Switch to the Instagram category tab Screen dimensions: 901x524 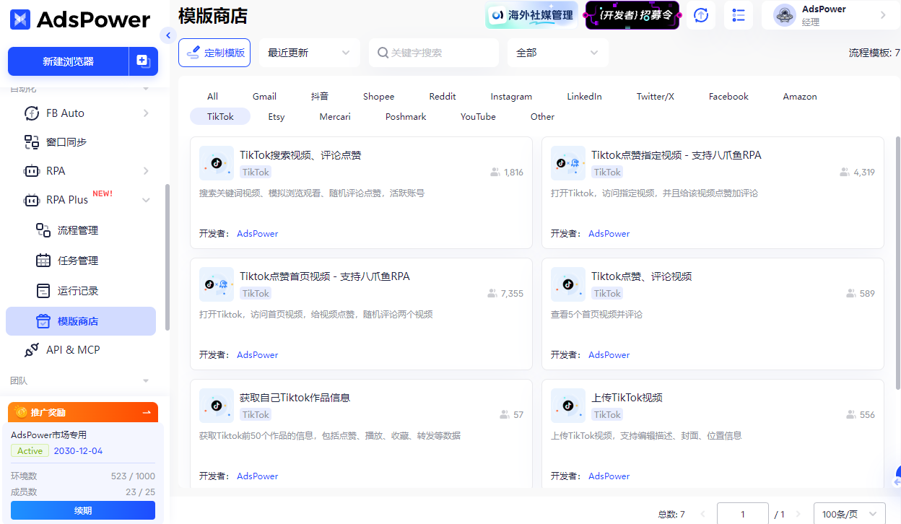[x=510, y=96]
